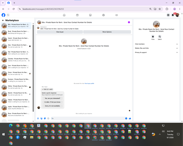183x146 pixels.
Task: Send quick reply "In talks. I'll let you know."
Action: (x=52, y=102)
